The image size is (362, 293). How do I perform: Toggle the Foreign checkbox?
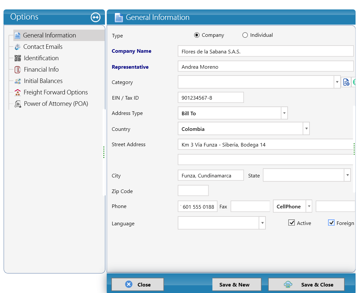click(331, 223)
